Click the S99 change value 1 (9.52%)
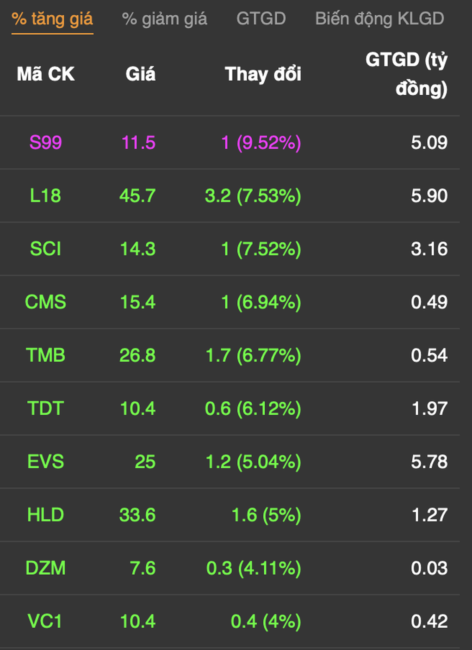This screenshot has height=650, width=472. coord(261,142)
